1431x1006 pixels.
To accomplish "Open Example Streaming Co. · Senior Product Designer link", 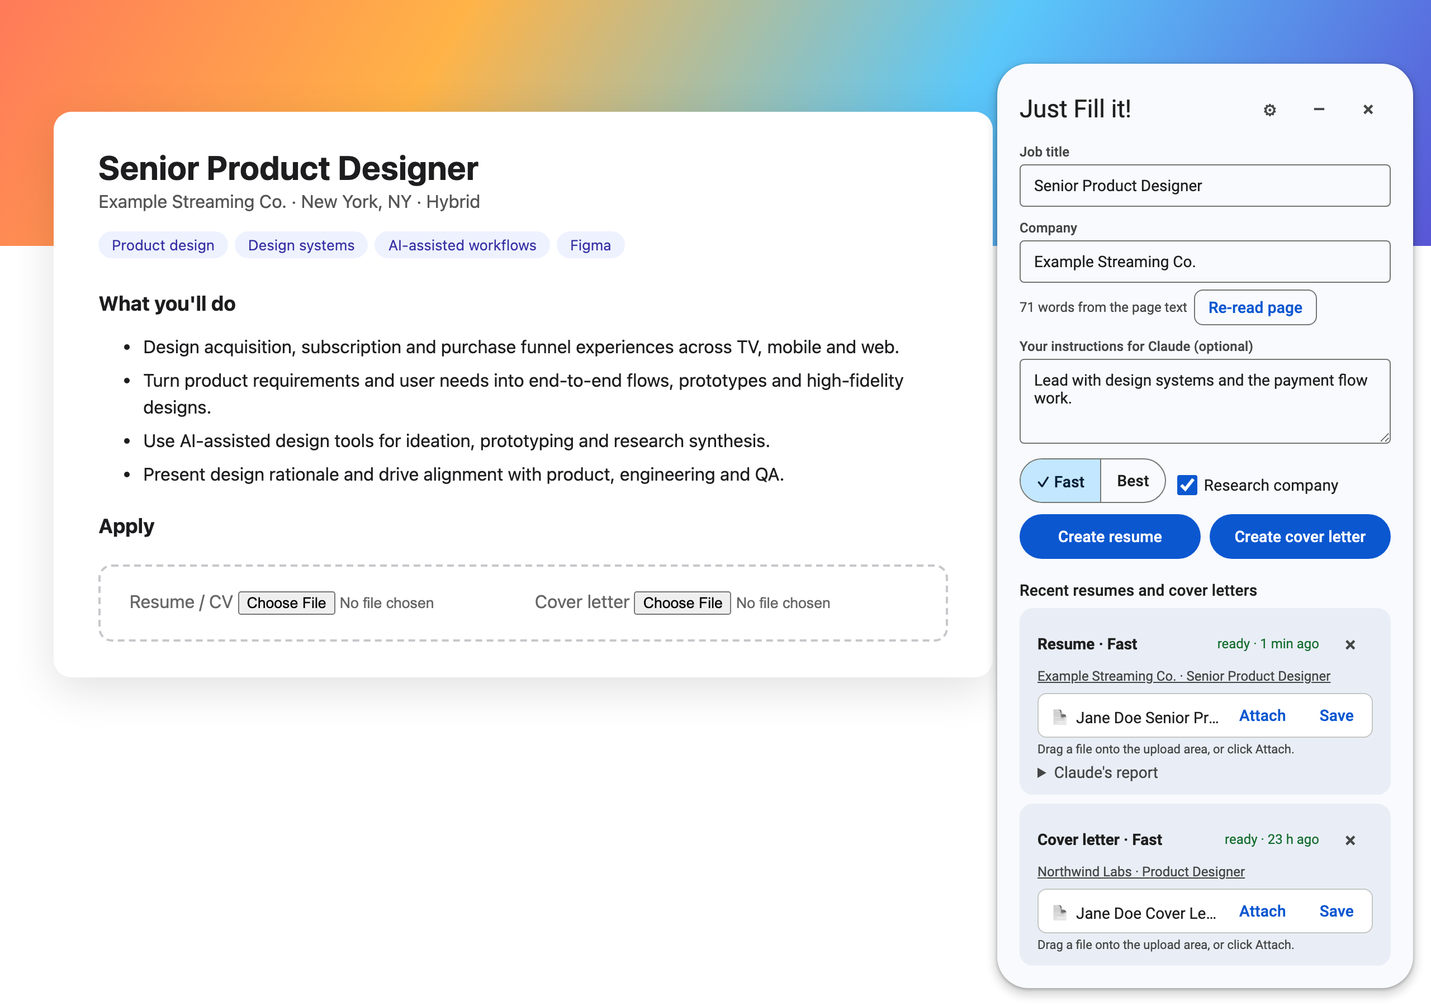I will [x=1183, y=676].
